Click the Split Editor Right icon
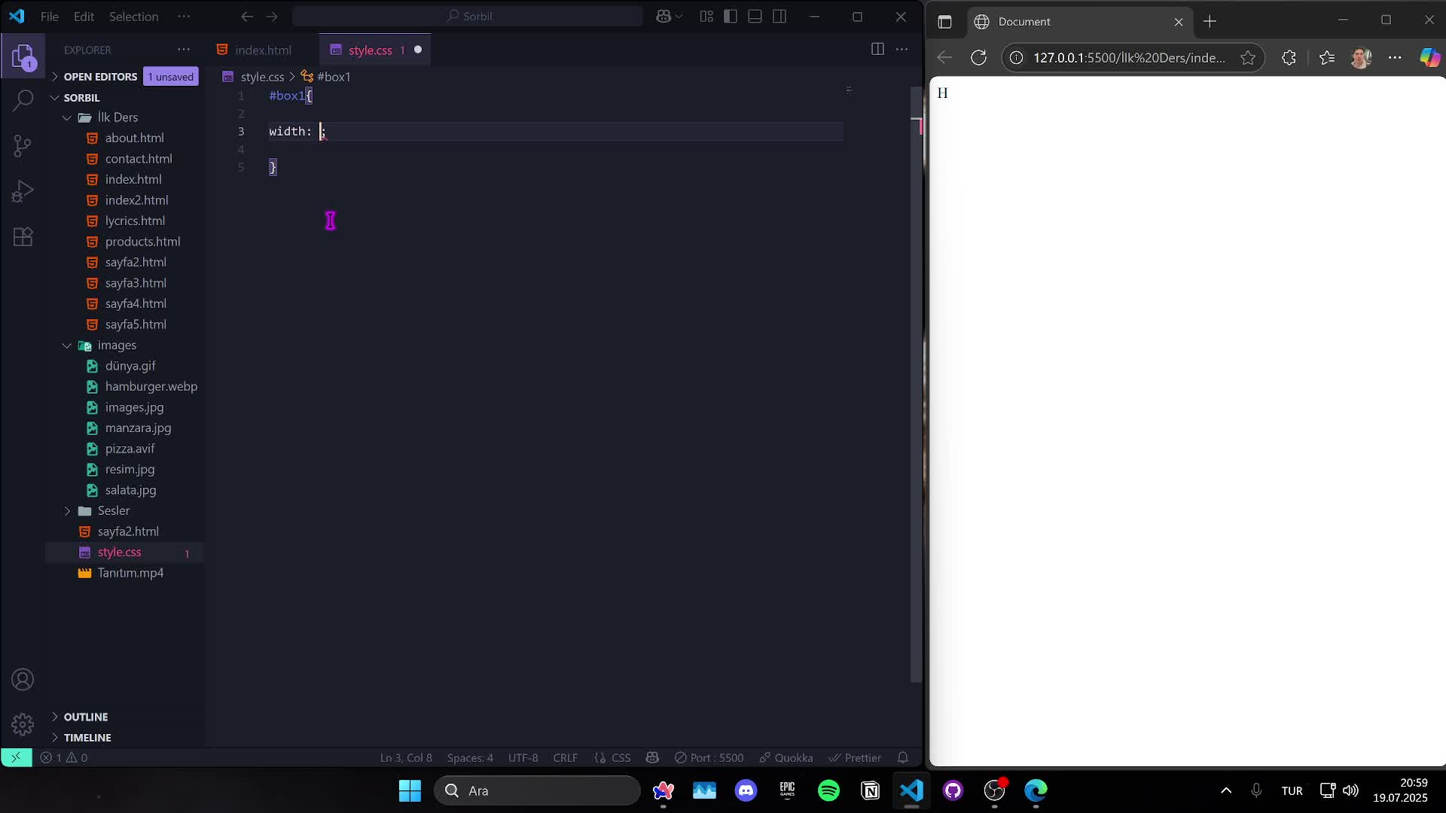 tap(877, 49)
